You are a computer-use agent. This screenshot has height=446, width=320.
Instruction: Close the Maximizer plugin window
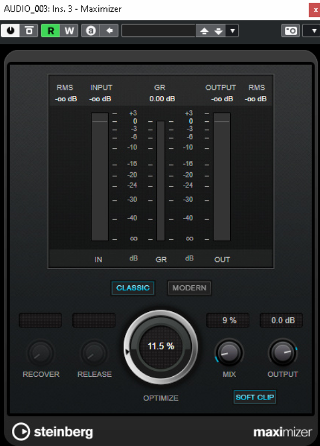point(315,10)
